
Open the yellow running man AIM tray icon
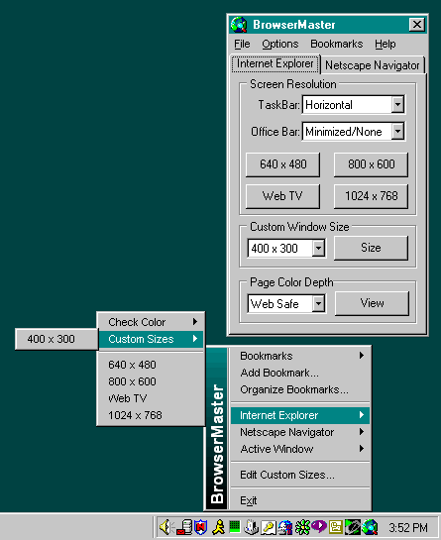(218, 527)
